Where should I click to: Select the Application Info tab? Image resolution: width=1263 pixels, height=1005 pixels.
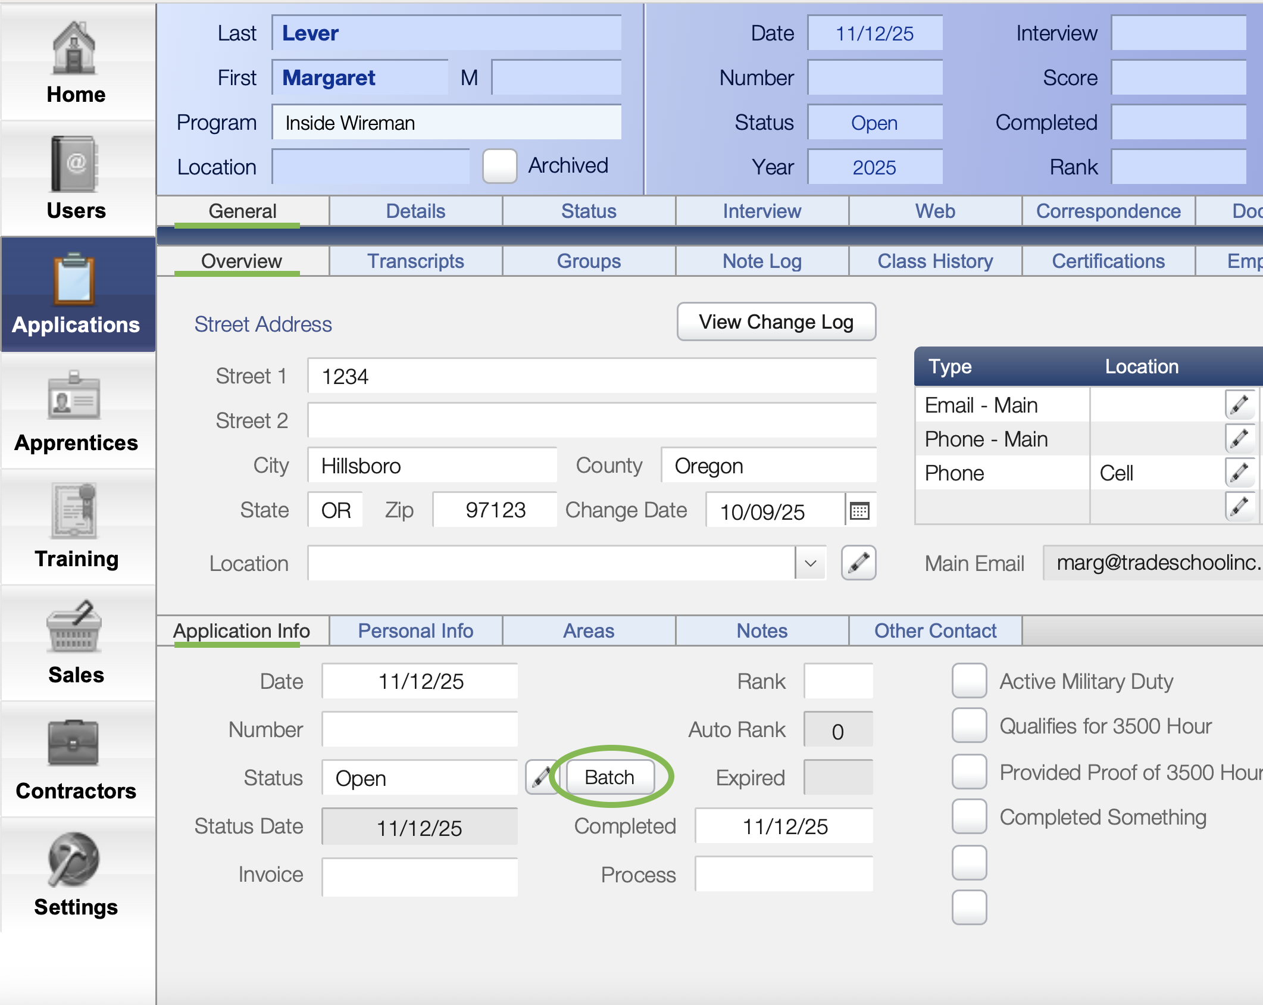tap(242, 631)
